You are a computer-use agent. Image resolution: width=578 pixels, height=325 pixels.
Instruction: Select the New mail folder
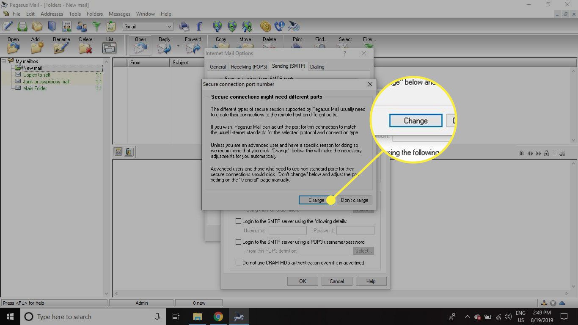pos(32,68)
